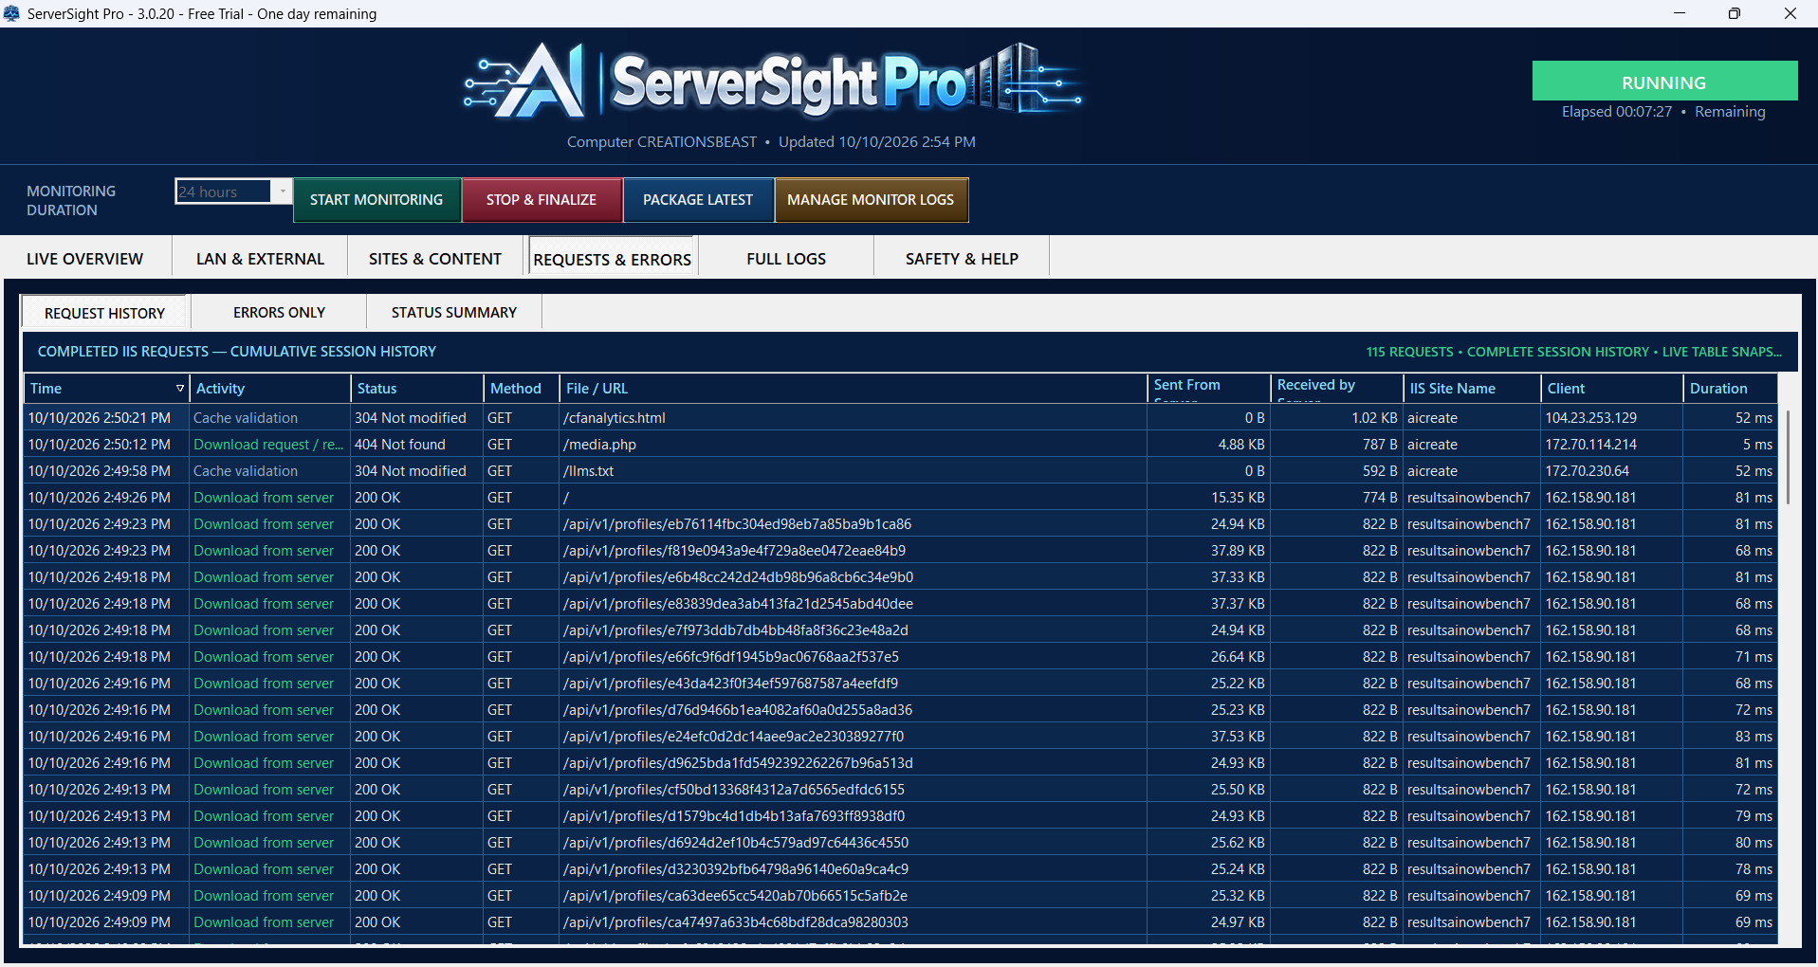Sort by the File / URL column header
The height and width of the screenshot is (967, 1818).
pos(854,389)
